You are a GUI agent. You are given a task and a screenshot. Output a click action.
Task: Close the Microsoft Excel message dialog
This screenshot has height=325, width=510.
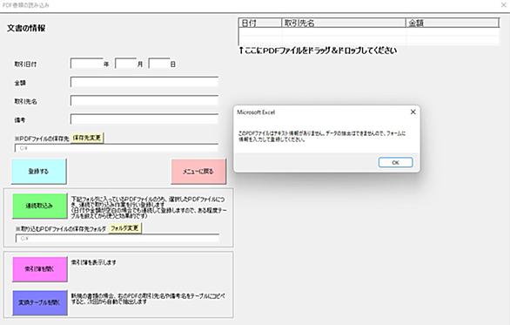coord(413,112)
